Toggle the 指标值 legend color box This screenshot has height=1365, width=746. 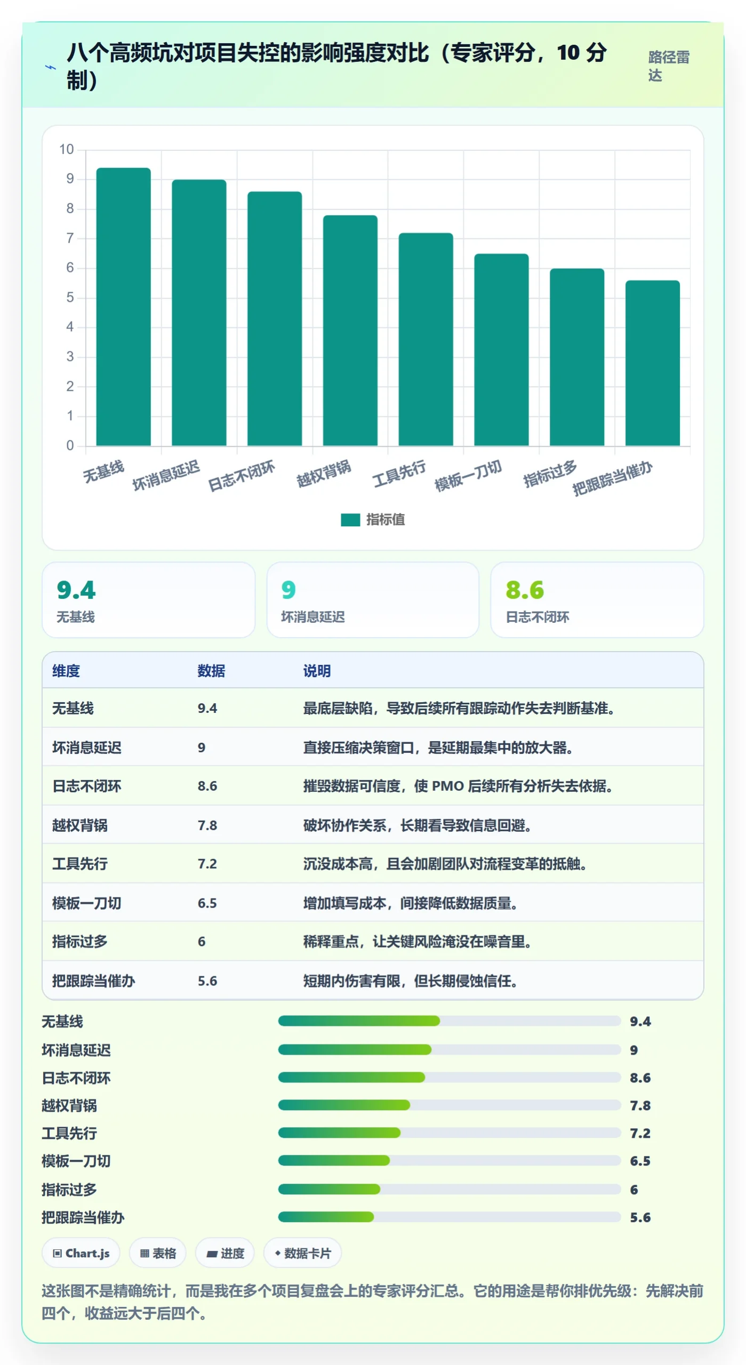tap(350, 520)
